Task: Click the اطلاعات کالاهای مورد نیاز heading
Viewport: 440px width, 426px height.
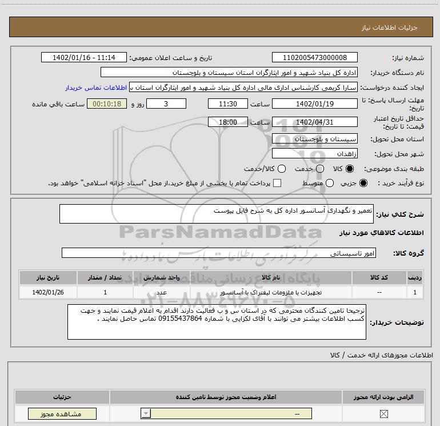Action: pos(381,233)
